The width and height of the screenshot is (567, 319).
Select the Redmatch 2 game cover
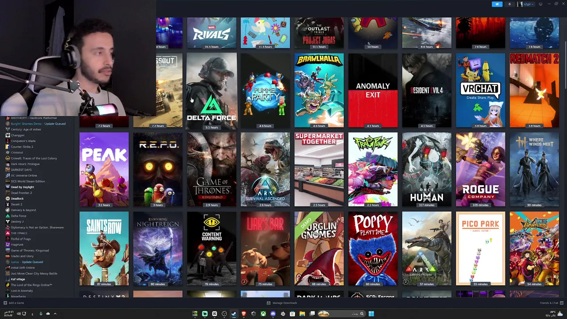click(534, 90)
